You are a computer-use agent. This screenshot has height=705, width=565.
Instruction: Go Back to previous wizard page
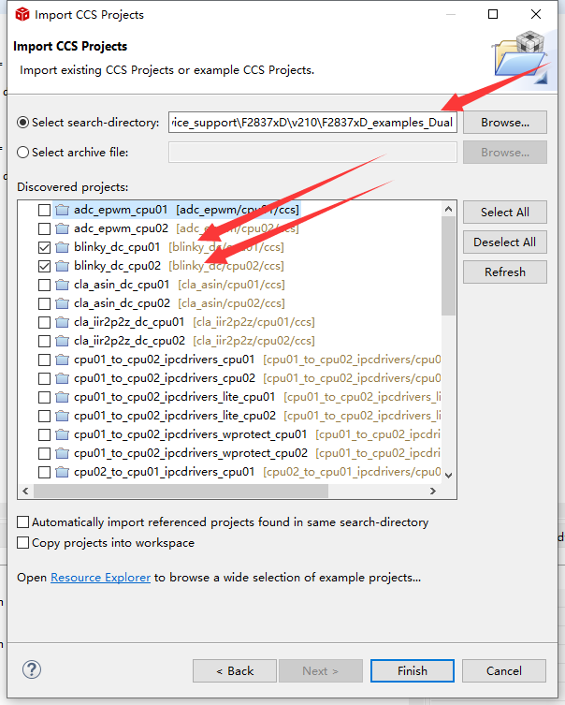[x=235, y=671]
